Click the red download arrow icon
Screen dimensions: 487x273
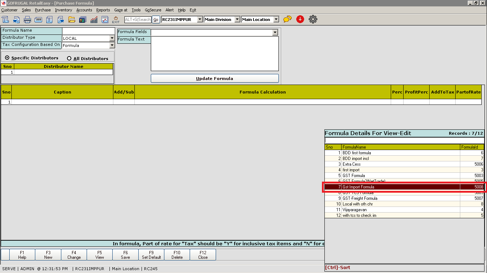click(300, 19)
